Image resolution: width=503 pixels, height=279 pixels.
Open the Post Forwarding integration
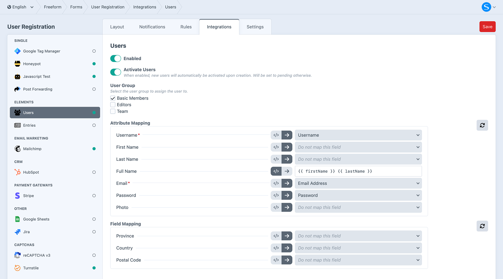(37, 89)
